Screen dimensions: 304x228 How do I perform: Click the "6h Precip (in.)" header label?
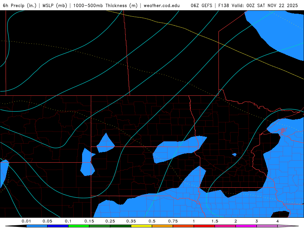point(20,5)
